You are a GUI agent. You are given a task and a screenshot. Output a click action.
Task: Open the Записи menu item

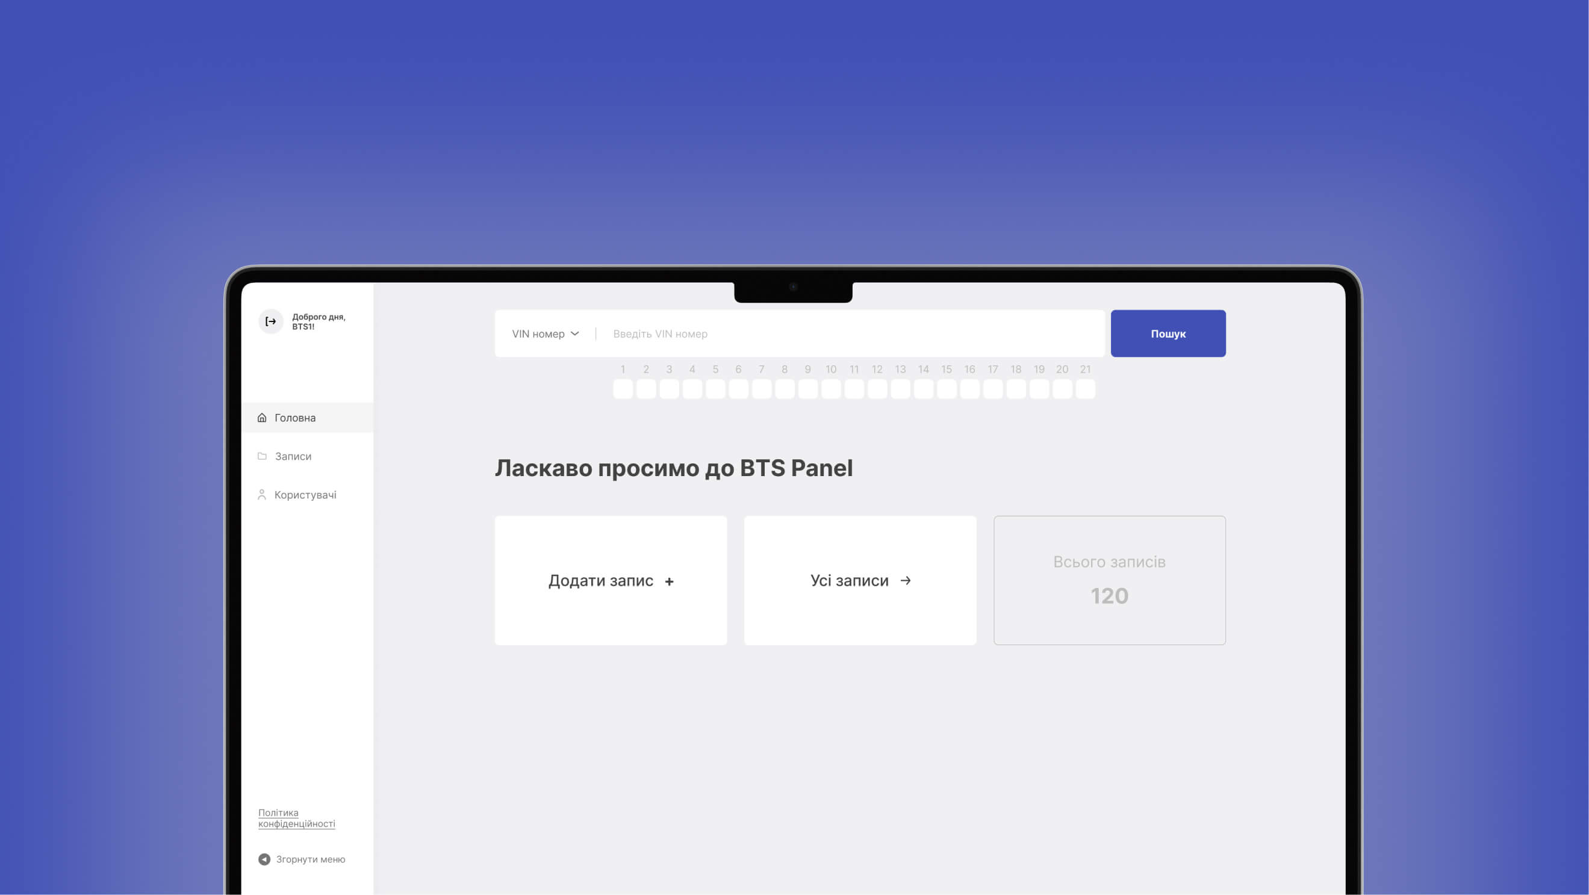(x=293, y=456)
